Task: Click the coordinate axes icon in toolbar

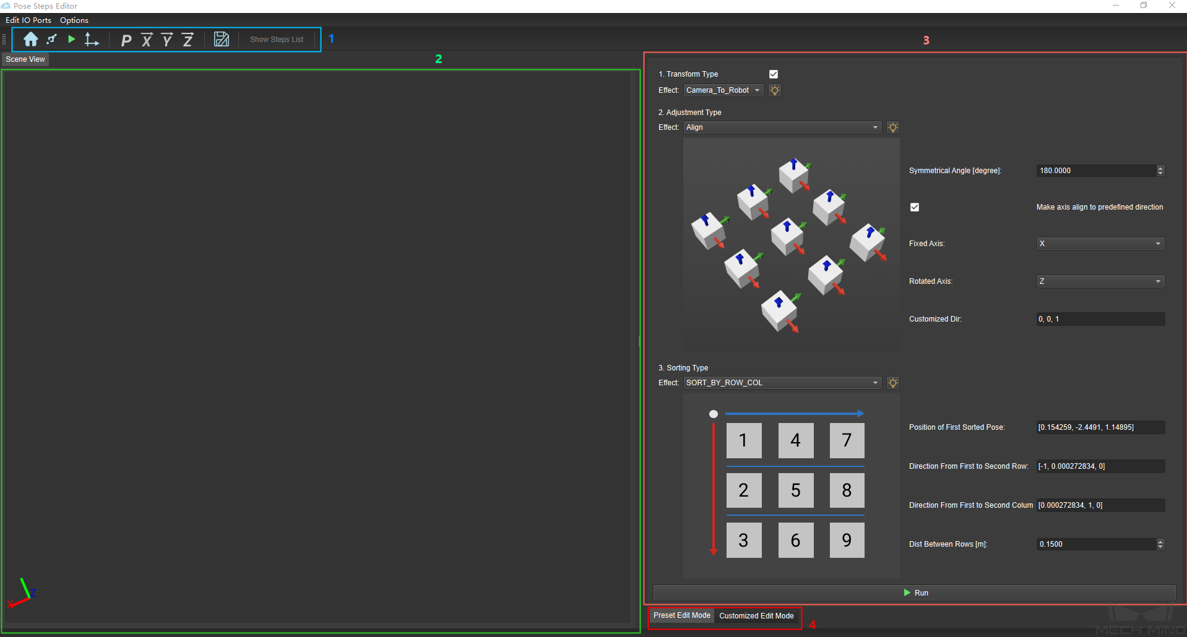Action: [92, 40]
